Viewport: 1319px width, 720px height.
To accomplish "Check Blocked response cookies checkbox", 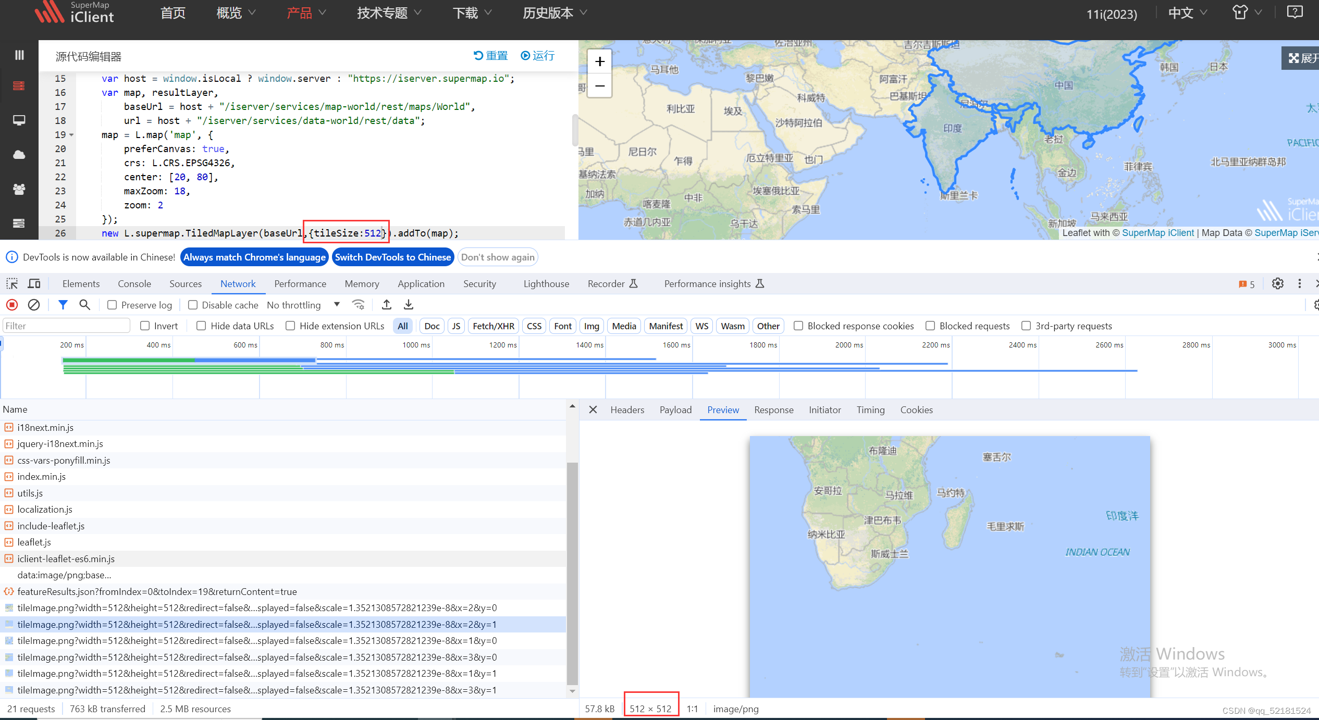I will click(798, 326).
